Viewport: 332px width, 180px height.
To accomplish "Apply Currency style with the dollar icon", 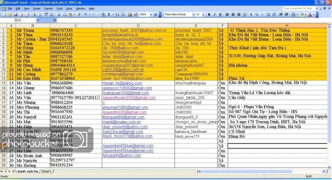I will tap(251, 15).
